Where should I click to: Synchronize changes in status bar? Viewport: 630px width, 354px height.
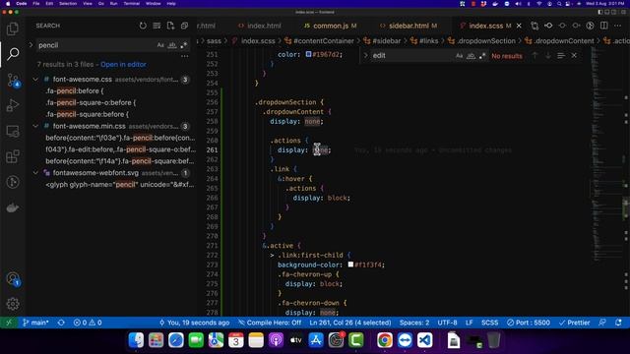click(x=61, y=323)
